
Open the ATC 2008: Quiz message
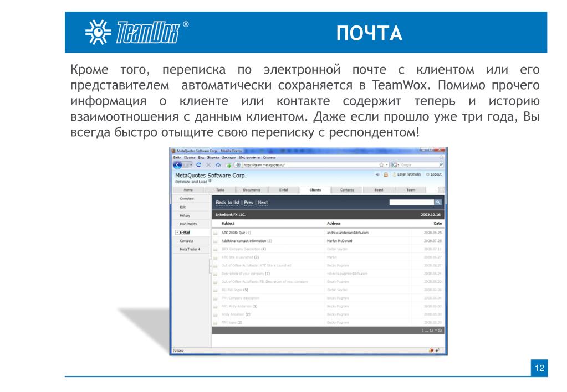(236, 233)
